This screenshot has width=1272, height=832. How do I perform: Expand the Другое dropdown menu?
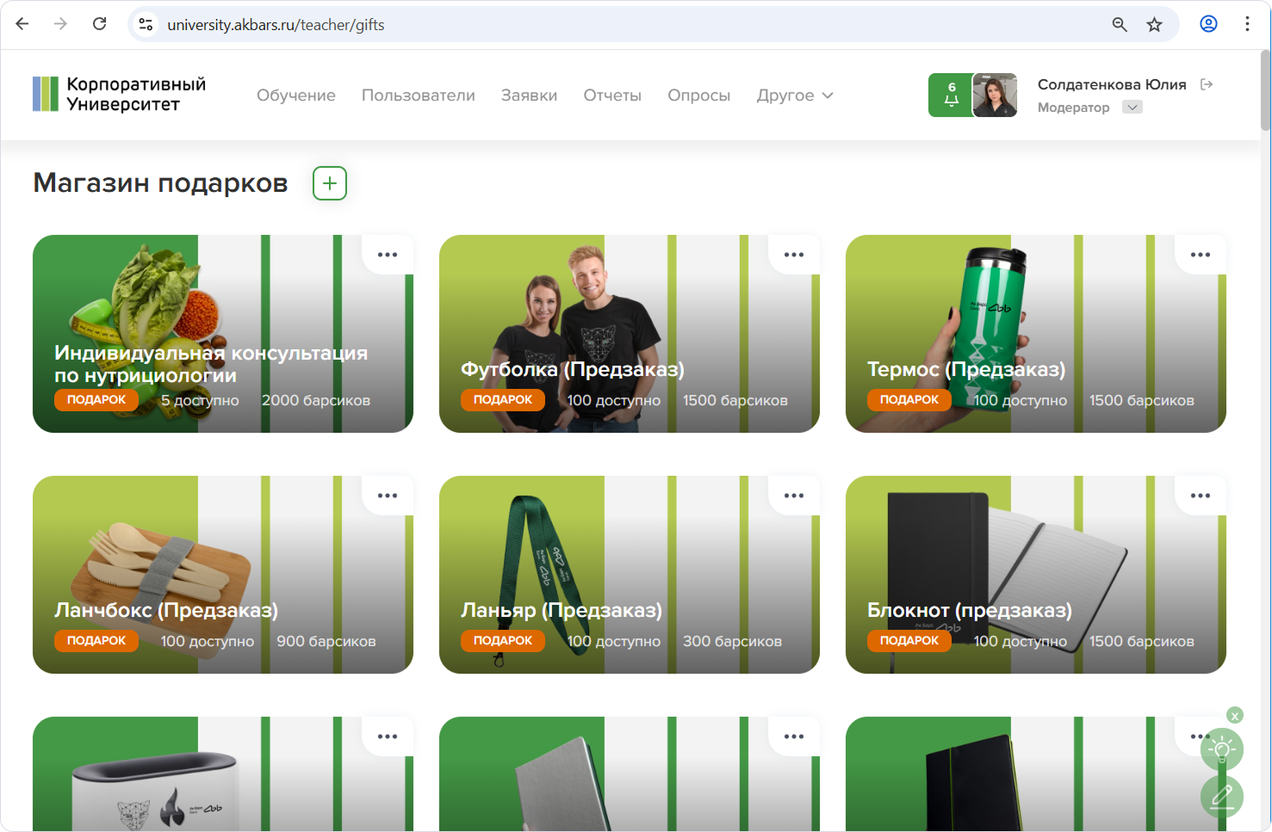[x=794, y=96]
